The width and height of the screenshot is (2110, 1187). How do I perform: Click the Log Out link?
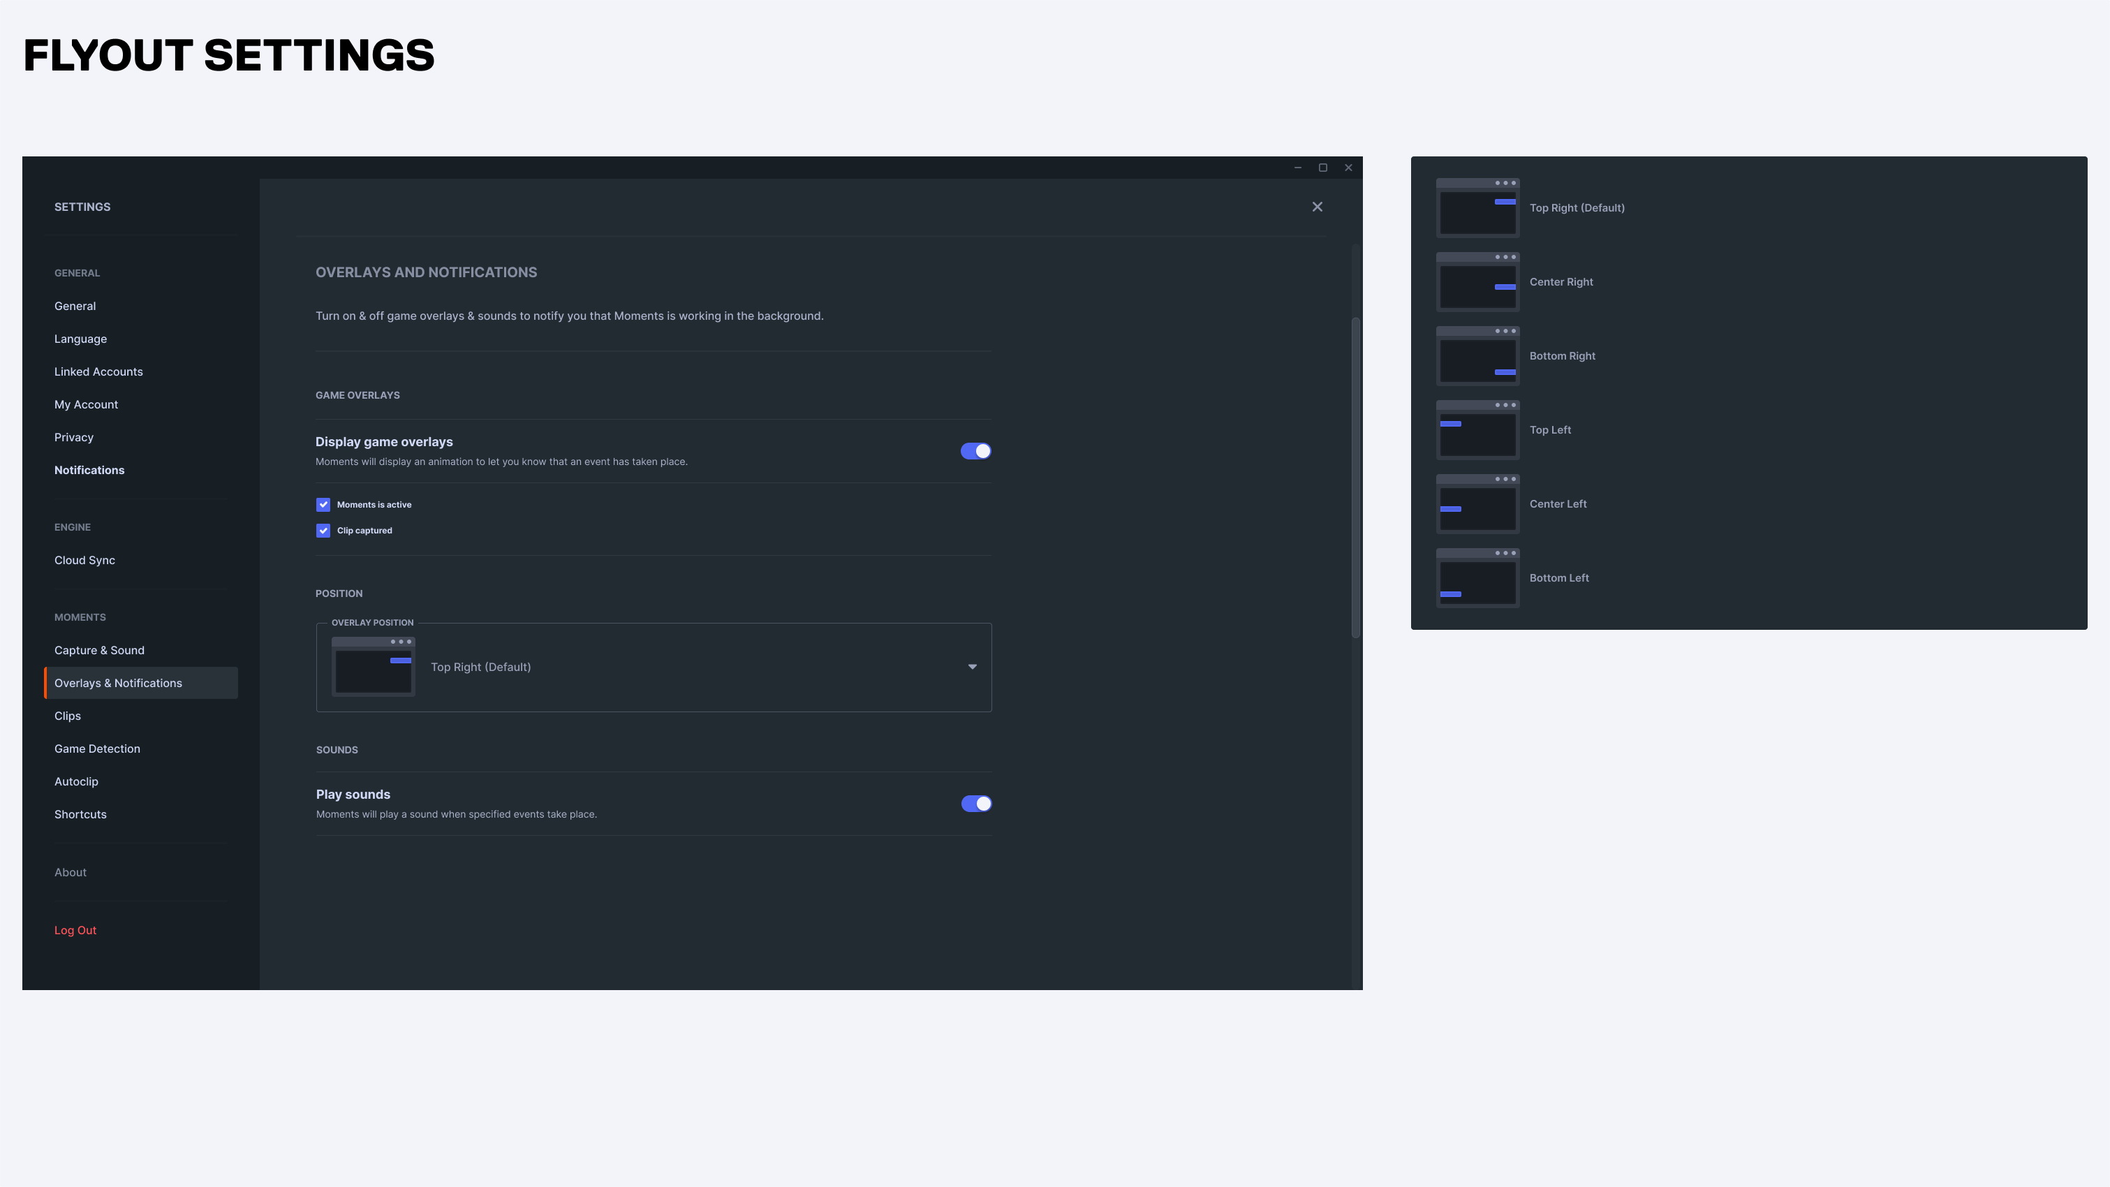tap(75, 931)
